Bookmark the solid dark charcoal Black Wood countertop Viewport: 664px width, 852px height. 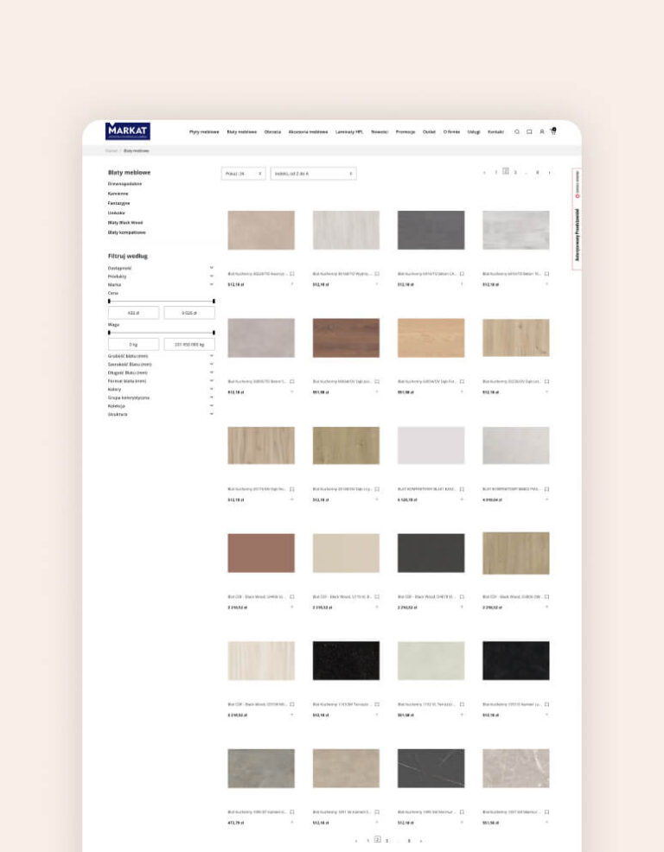[462, 596]
